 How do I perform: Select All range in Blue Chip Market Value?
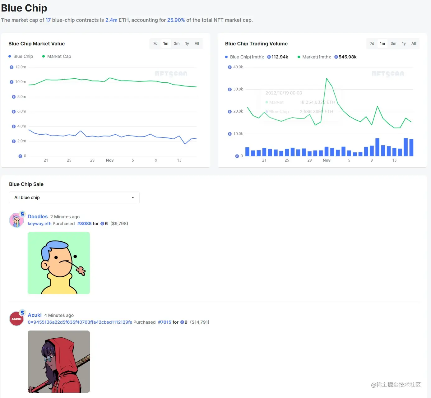pos(197,44)
